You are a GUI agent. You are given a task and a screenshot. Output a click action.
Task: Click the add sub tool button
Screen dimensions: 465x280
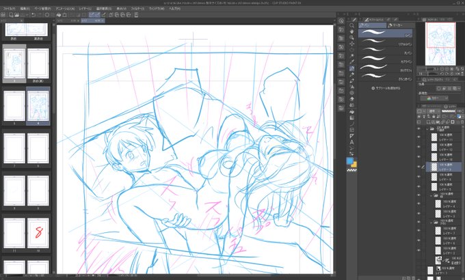[x=386, y=88]
